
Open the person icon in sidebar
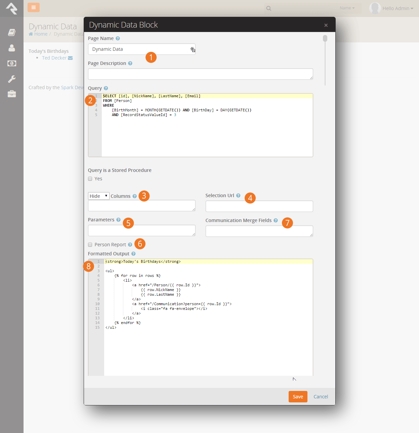click(12, 48)
